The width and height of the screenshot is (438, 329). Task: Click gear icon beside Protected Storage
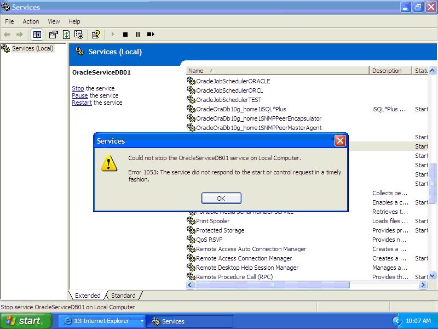click(191, 230)
